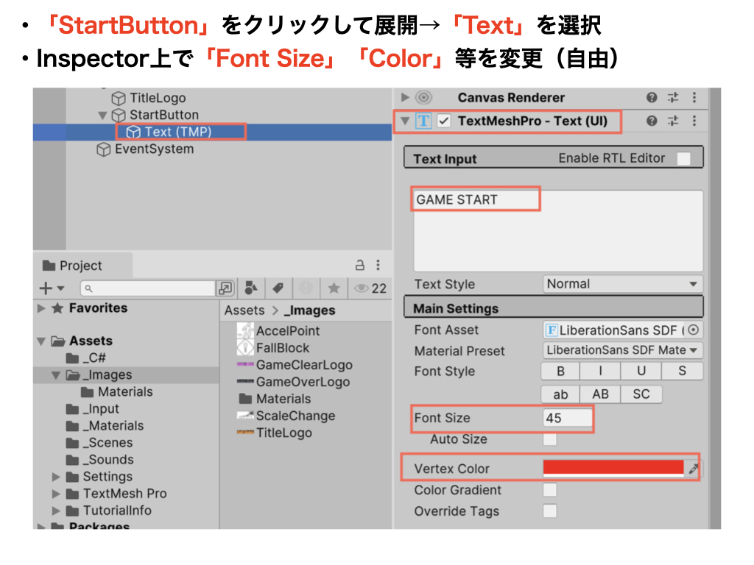The width and height of the screenshot is (754, 565).
Task: Open the Material Preset dropdown
Action: click(622, 350)
